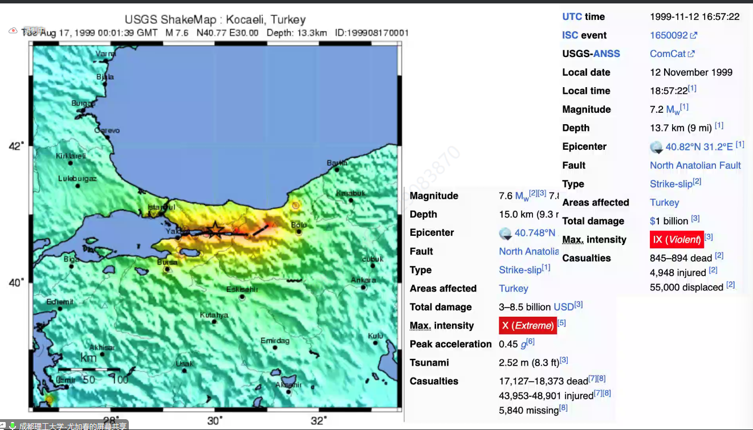This screenshot has height=430, width=753.
Task: Click the green microphone icon in share bar
Action: tap(11, 425)
